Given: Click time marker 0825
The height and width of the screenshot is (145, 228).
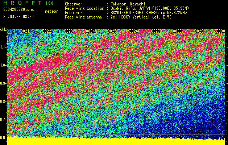Looking at the screenshot, I should click(112, 31).
